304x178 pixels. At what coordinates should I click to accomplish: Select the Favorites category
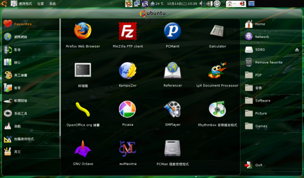click(31, 24)
